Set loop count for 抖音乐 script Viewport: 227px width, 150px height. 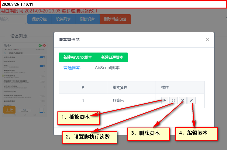[173, 101]
